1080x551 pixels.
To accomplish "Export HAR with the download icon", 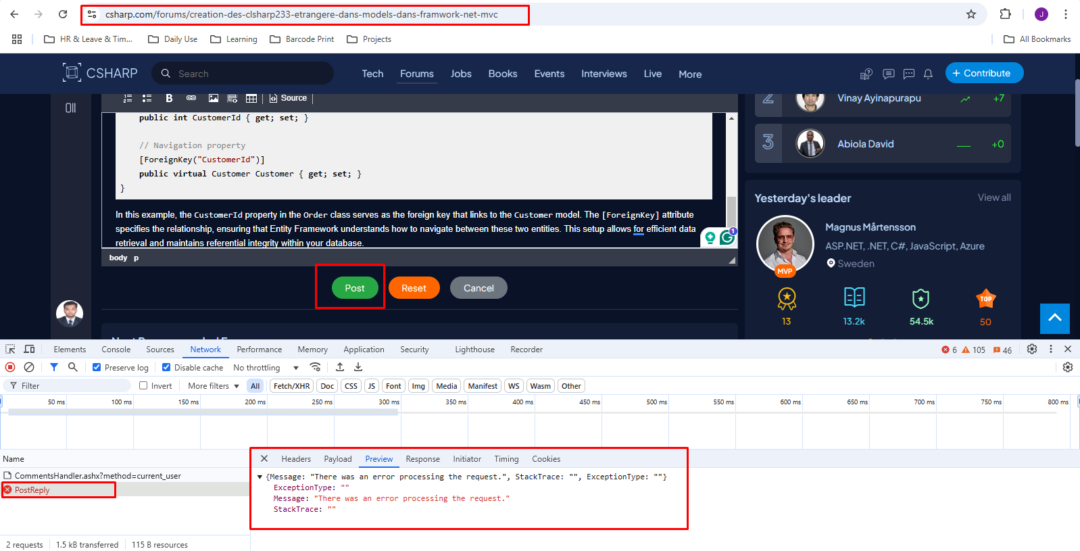I will coord(358,367).
